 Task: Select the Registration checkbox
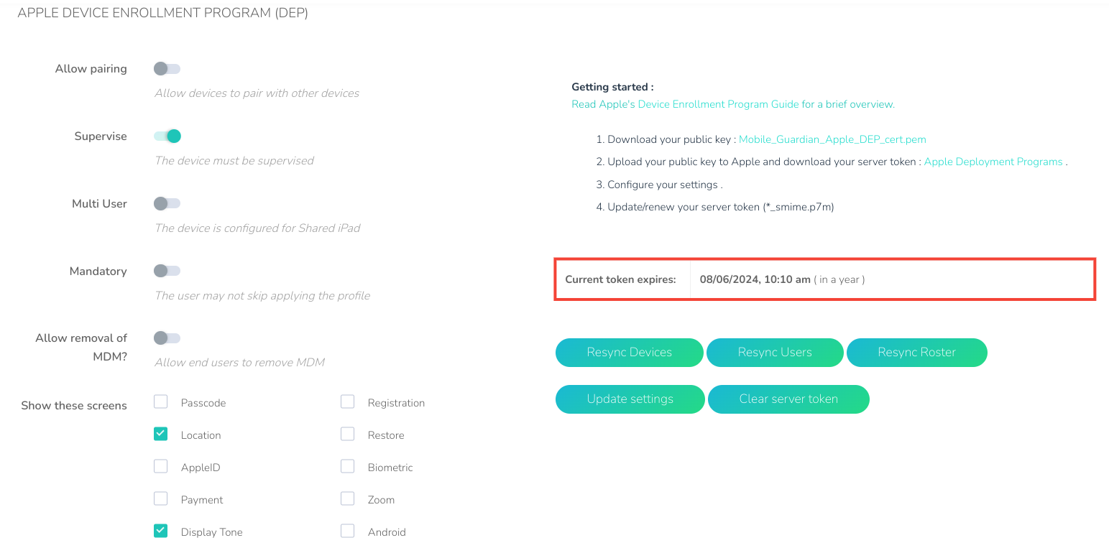[x=348, y=401]
